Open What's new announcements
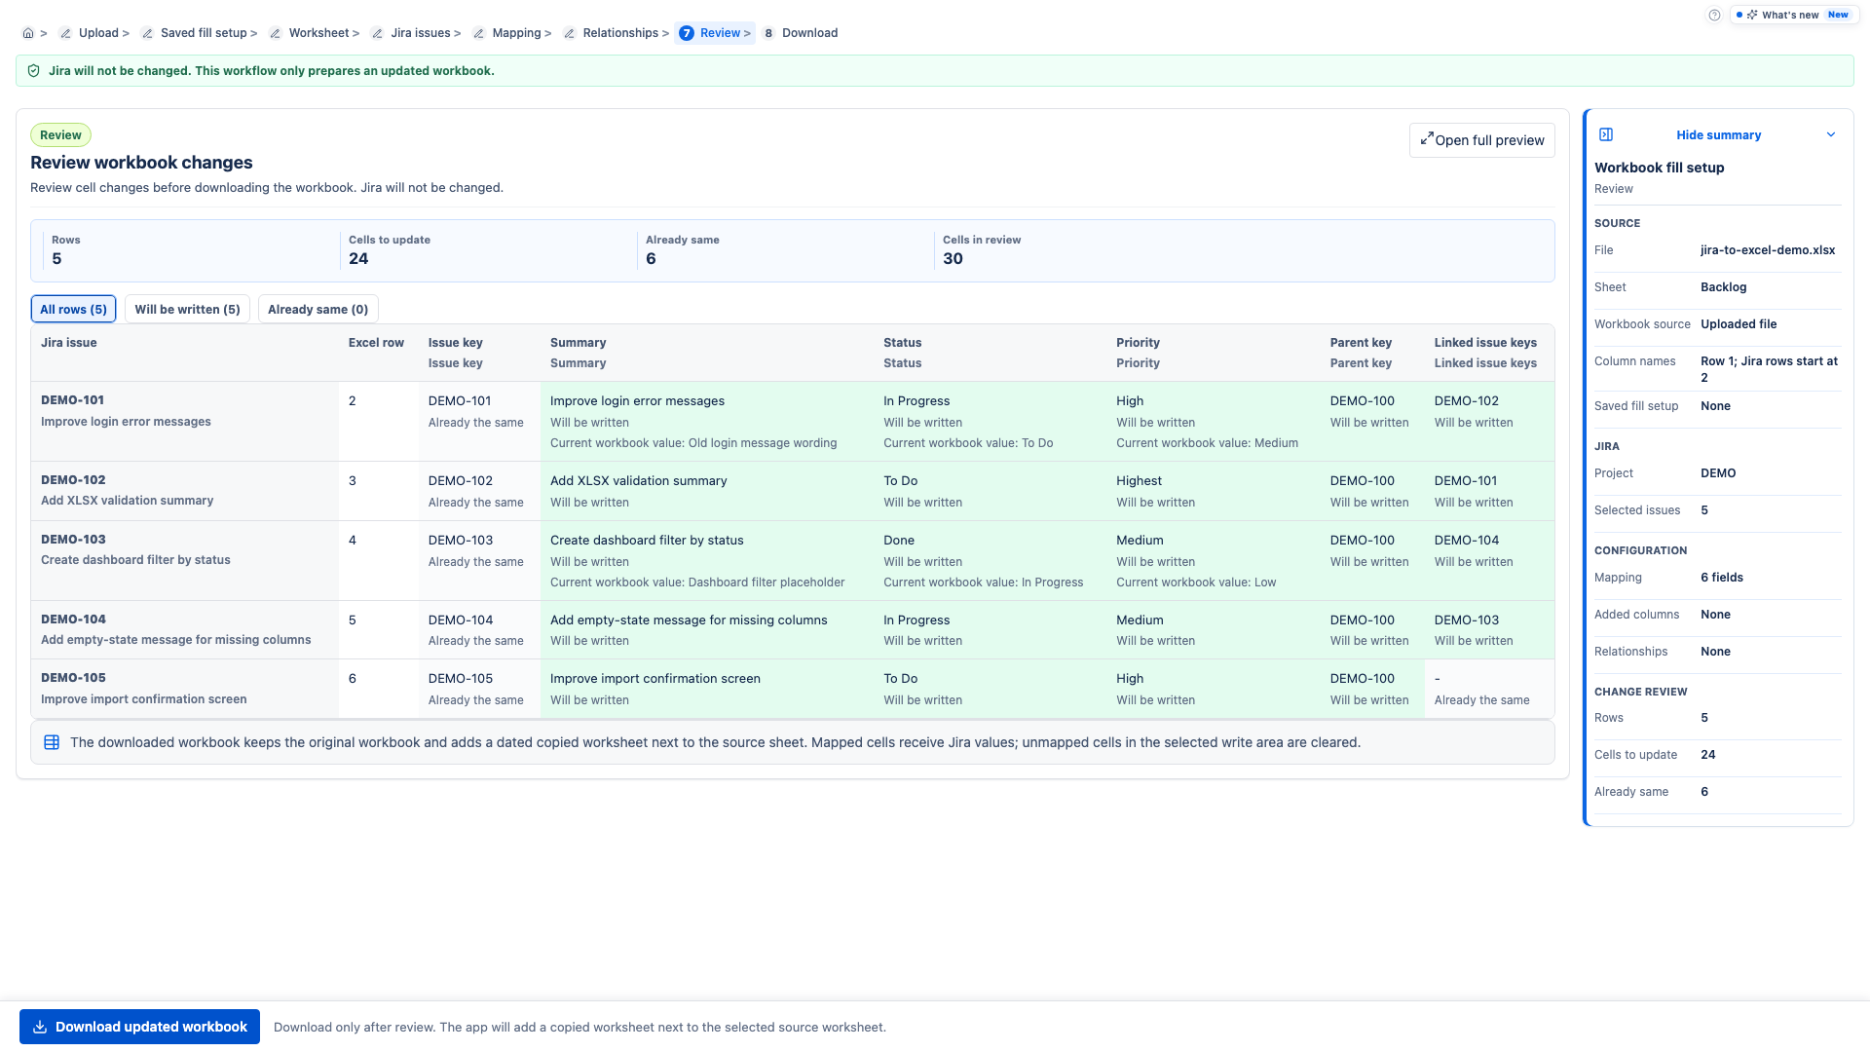The width and height of the screenshot is (1870, 1052). pos(1794,15)
